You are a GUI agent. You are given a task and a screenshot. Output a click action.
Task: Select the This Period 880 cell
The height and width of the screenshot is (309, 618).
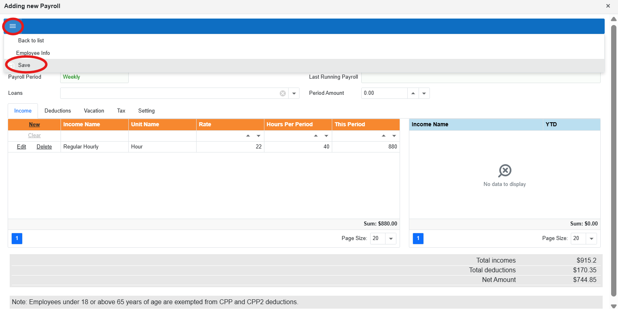pos(366,147)
